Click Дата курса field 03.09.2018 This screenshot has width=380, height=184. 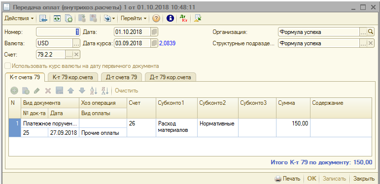coord(132,43)
